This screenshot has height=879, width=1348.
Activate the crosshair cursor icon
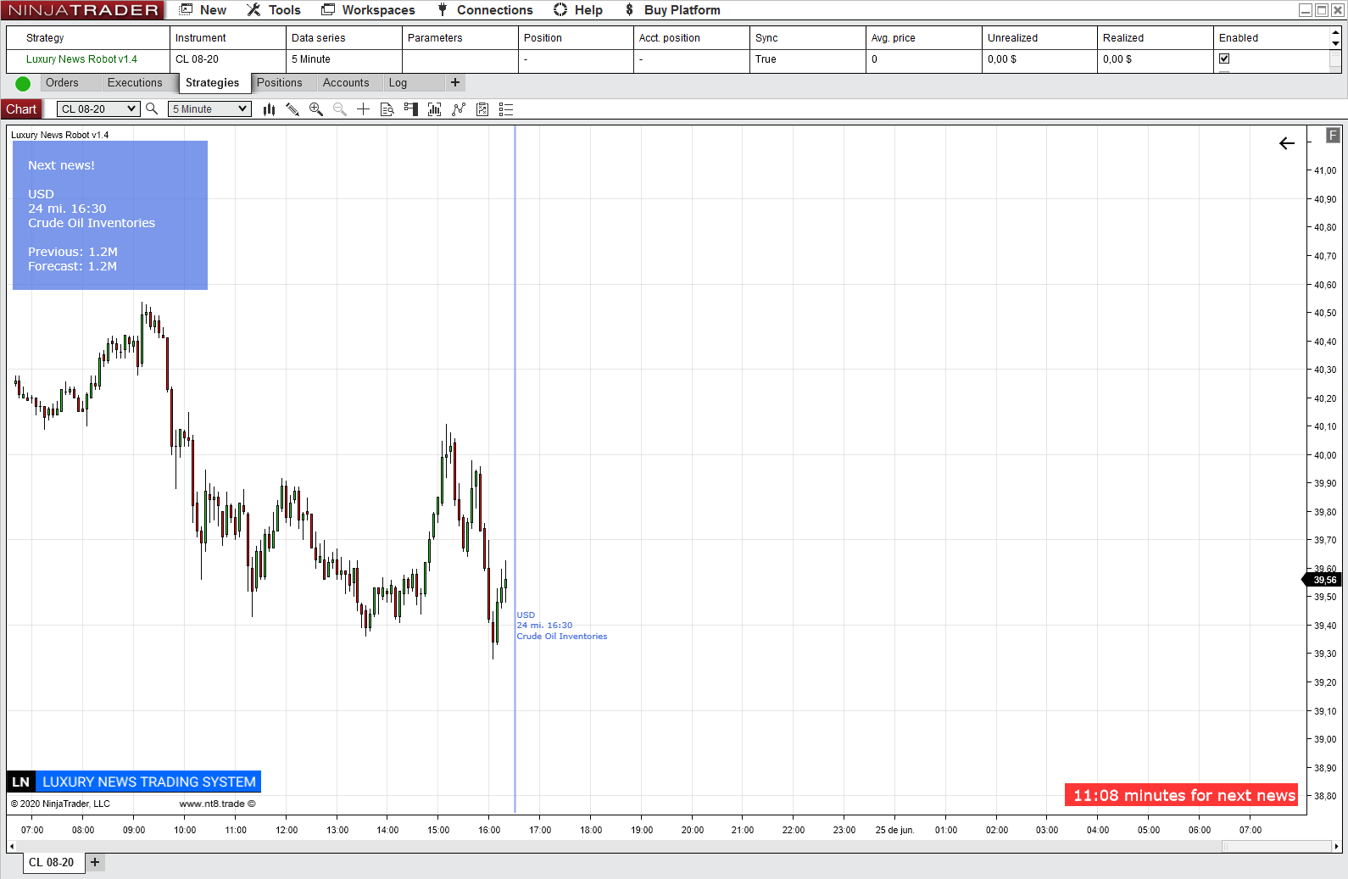coord(363,109)
